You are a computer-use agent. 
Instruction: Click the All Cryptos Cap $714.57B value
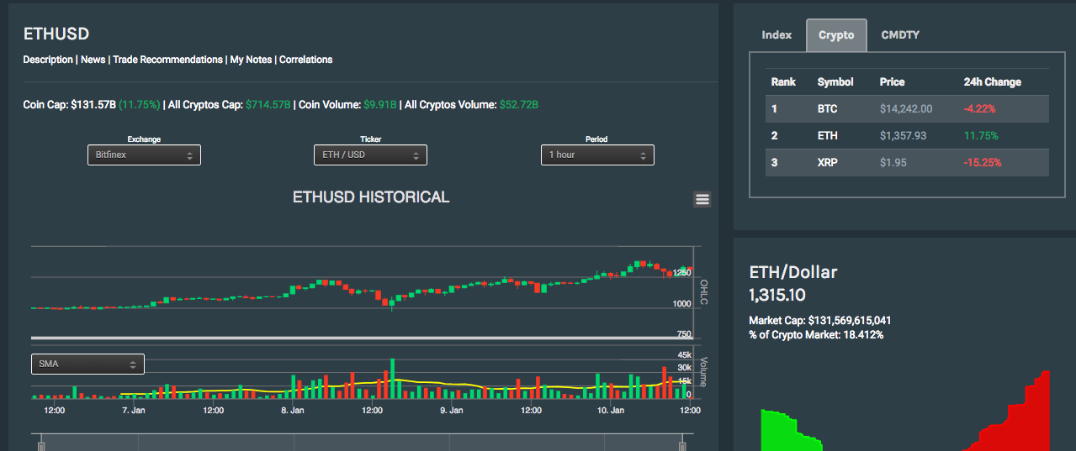268,105
